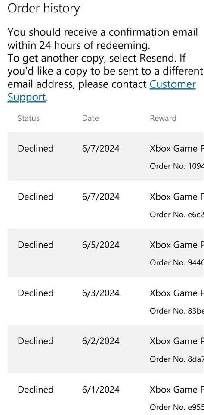Select the Order history heading
The height and width of the screenshot is (415, 204).
tap(43, 8)
